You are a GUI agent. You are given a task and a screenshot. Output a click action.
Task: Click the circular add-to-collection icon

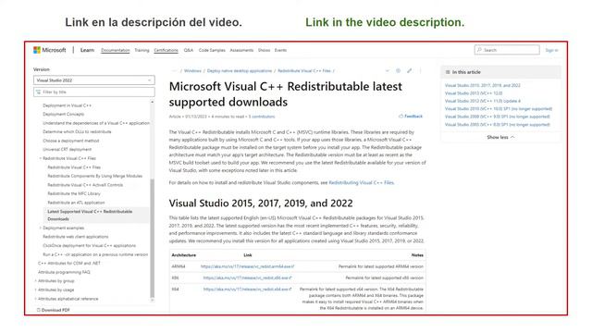398,70
